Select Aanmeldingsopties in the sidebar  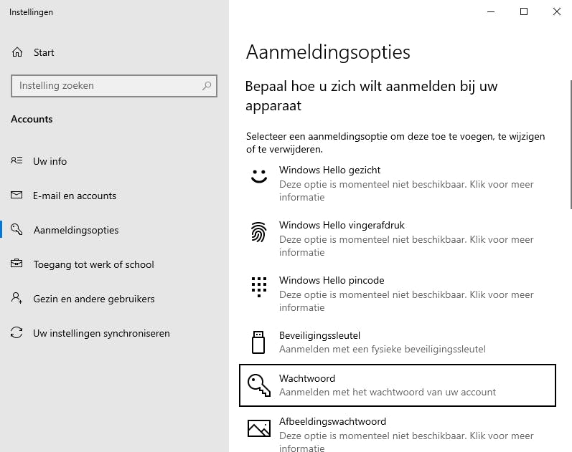click(x=75, y=230)
